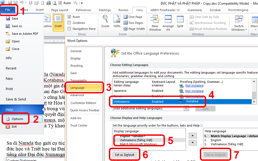Split the document window

click(180, 22)
